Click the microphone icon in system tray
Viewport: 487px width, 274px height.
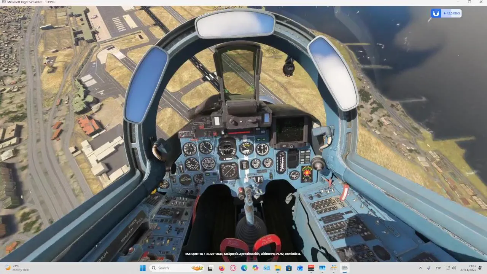429,268
